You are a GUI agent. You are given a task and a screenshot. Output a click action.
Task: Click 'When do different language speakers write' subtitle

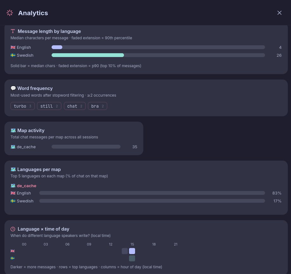pos(60,236)
